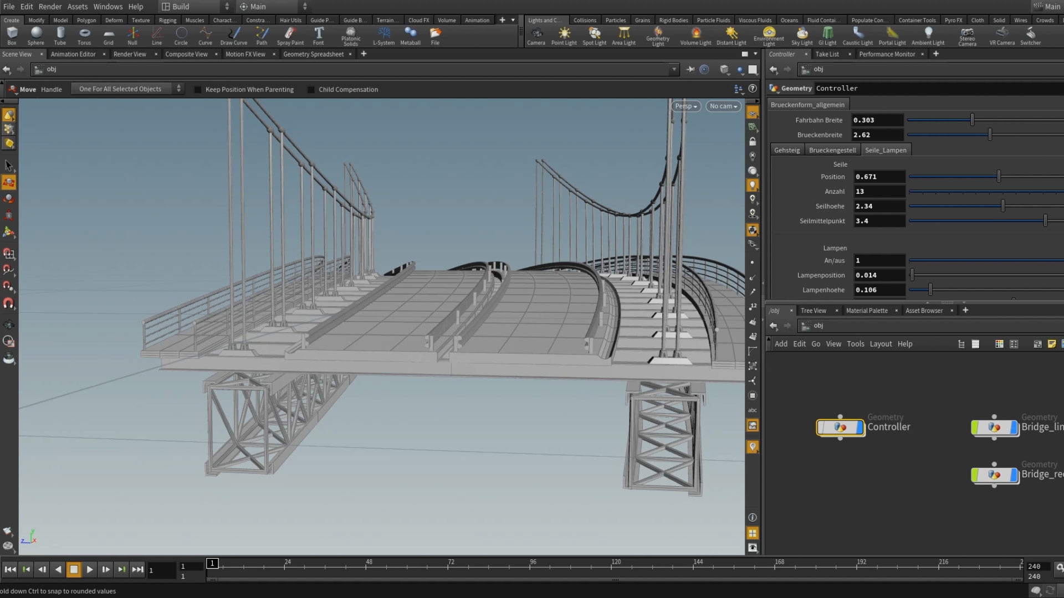This screenshot has height=598, width=1064.
Task: Enable Keep Position When Parenting checkbox
Action: (198, 90)
